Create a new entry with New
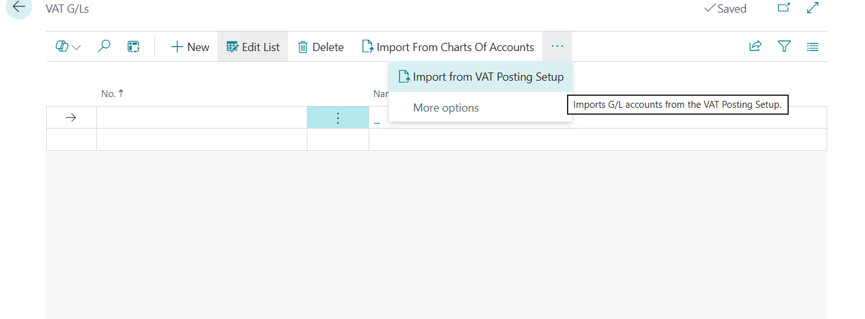Screen dimensions: 865x319 tap(190, 47)
